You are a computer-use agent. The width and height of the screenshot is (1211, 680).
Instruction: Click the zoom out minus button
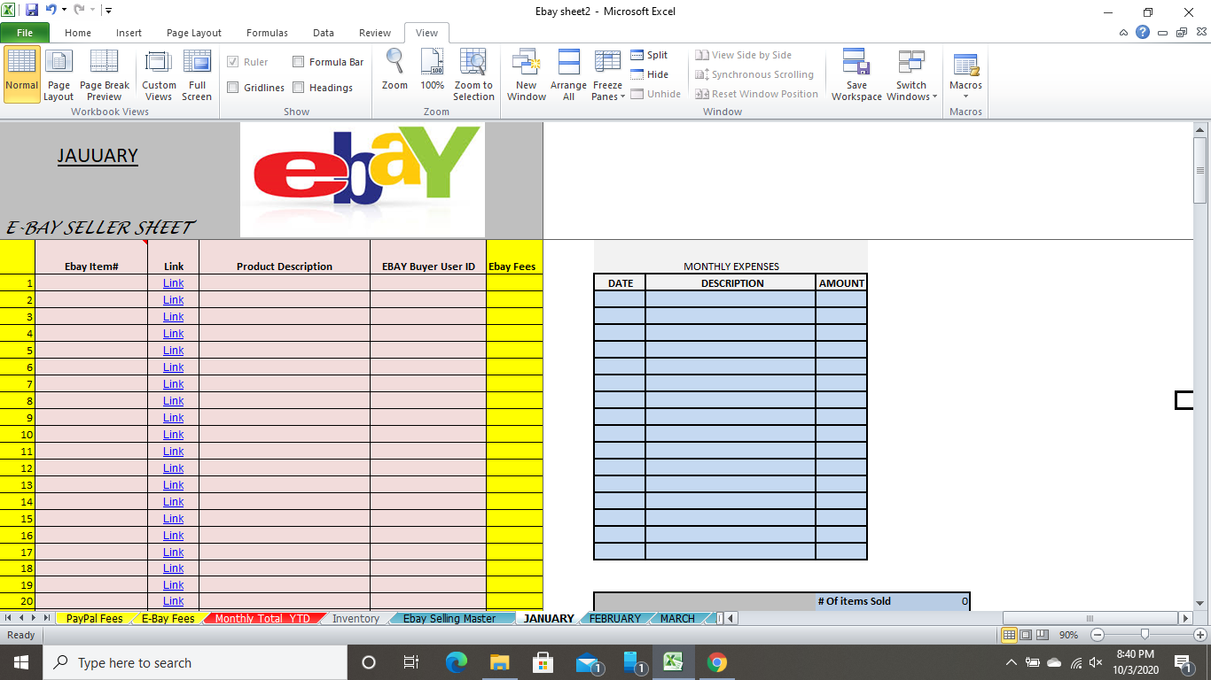tap(1098, 635)
